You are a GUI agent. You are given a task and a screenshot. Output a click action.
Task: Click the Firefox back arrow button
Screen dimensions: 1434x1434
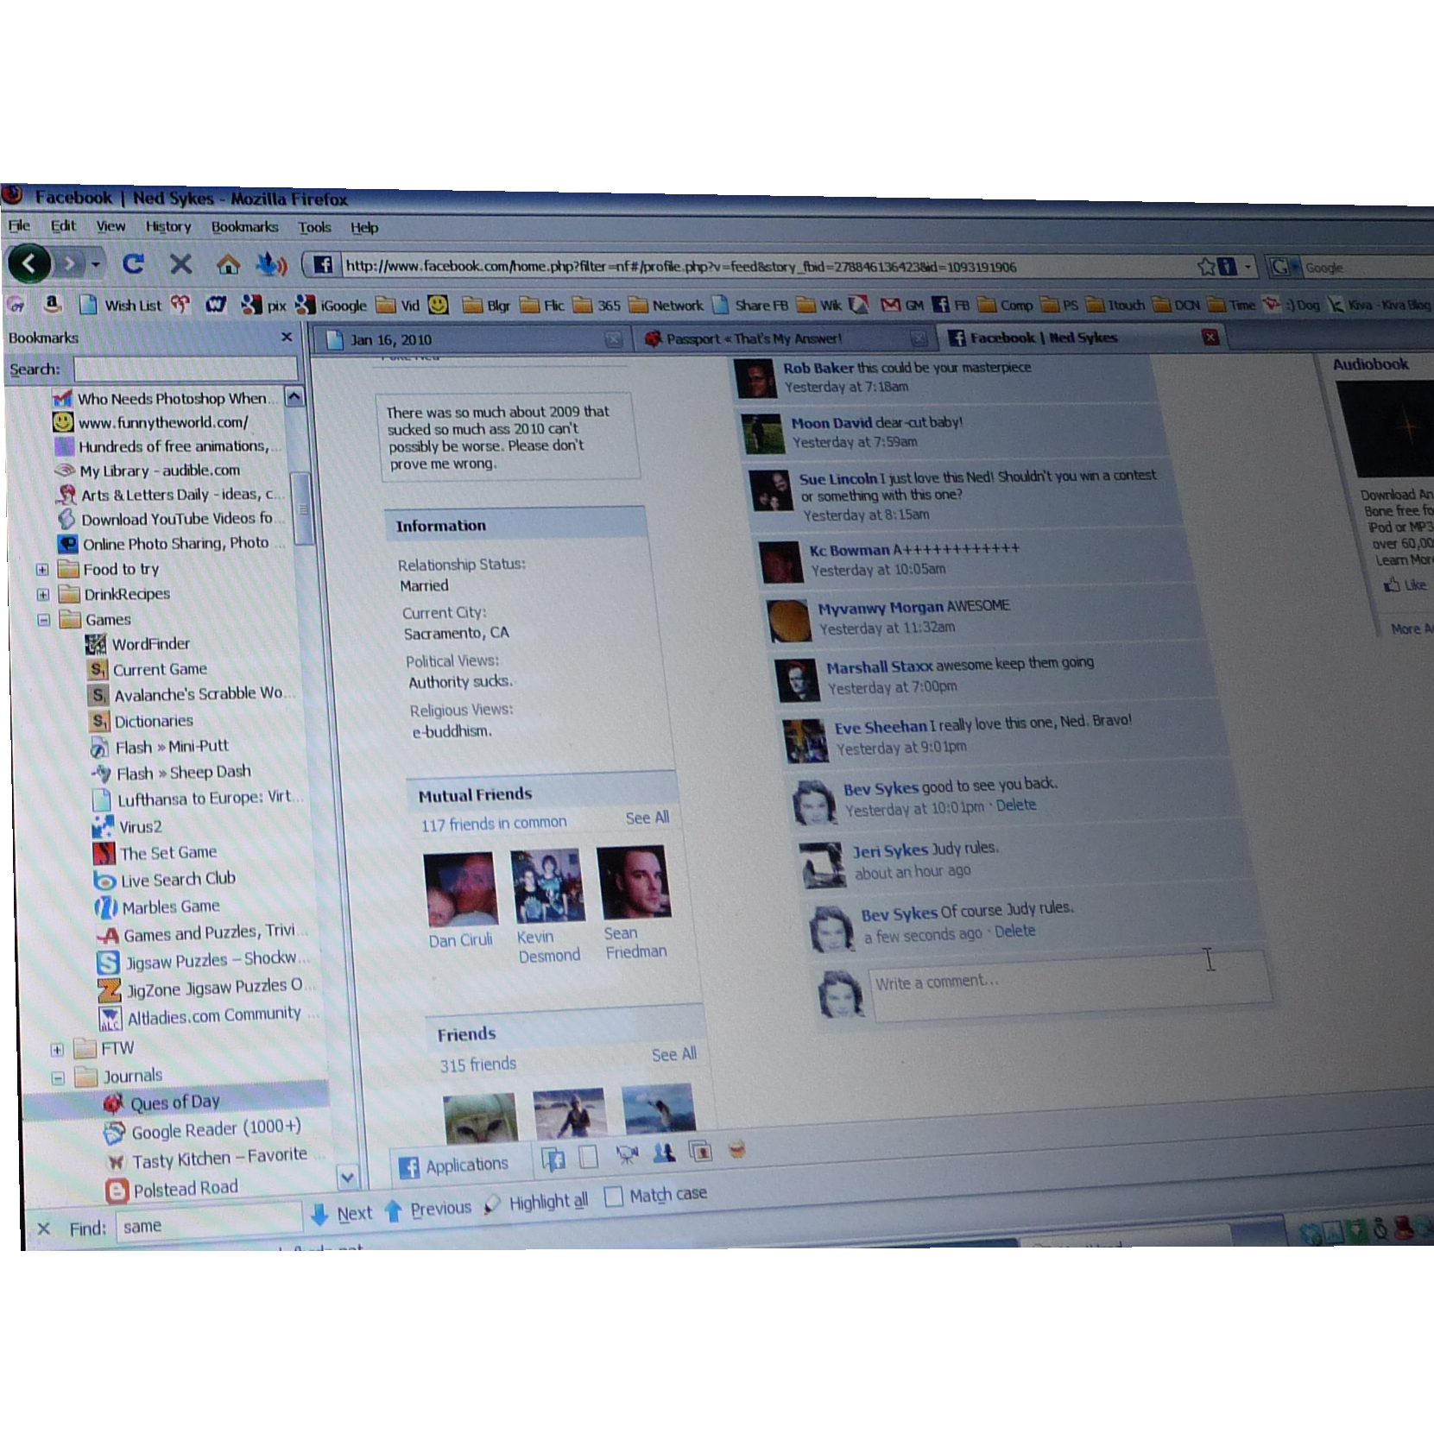[29, 262]
